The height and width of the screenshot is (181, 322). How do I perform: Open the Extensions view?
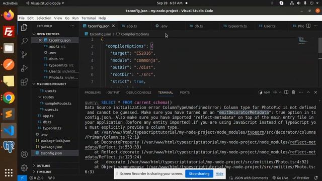[x=24, y=82]
